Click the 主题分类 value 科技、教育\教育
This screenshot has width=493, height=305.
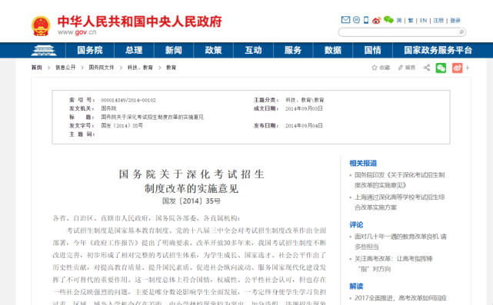pos(305,100)
